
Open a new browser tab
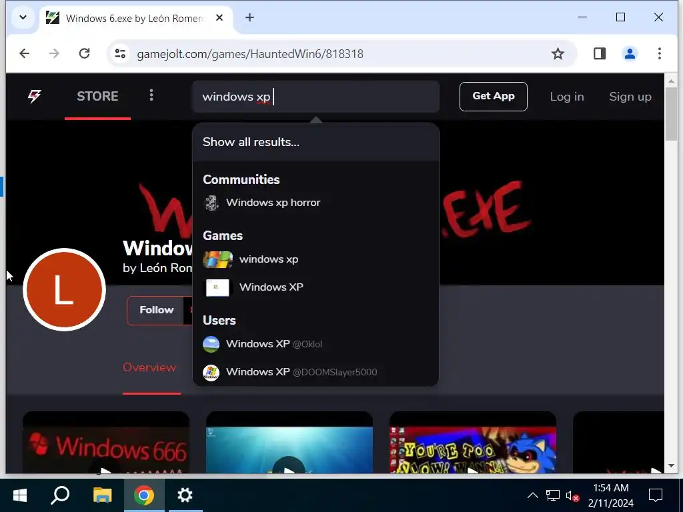[x=249, y=17]
